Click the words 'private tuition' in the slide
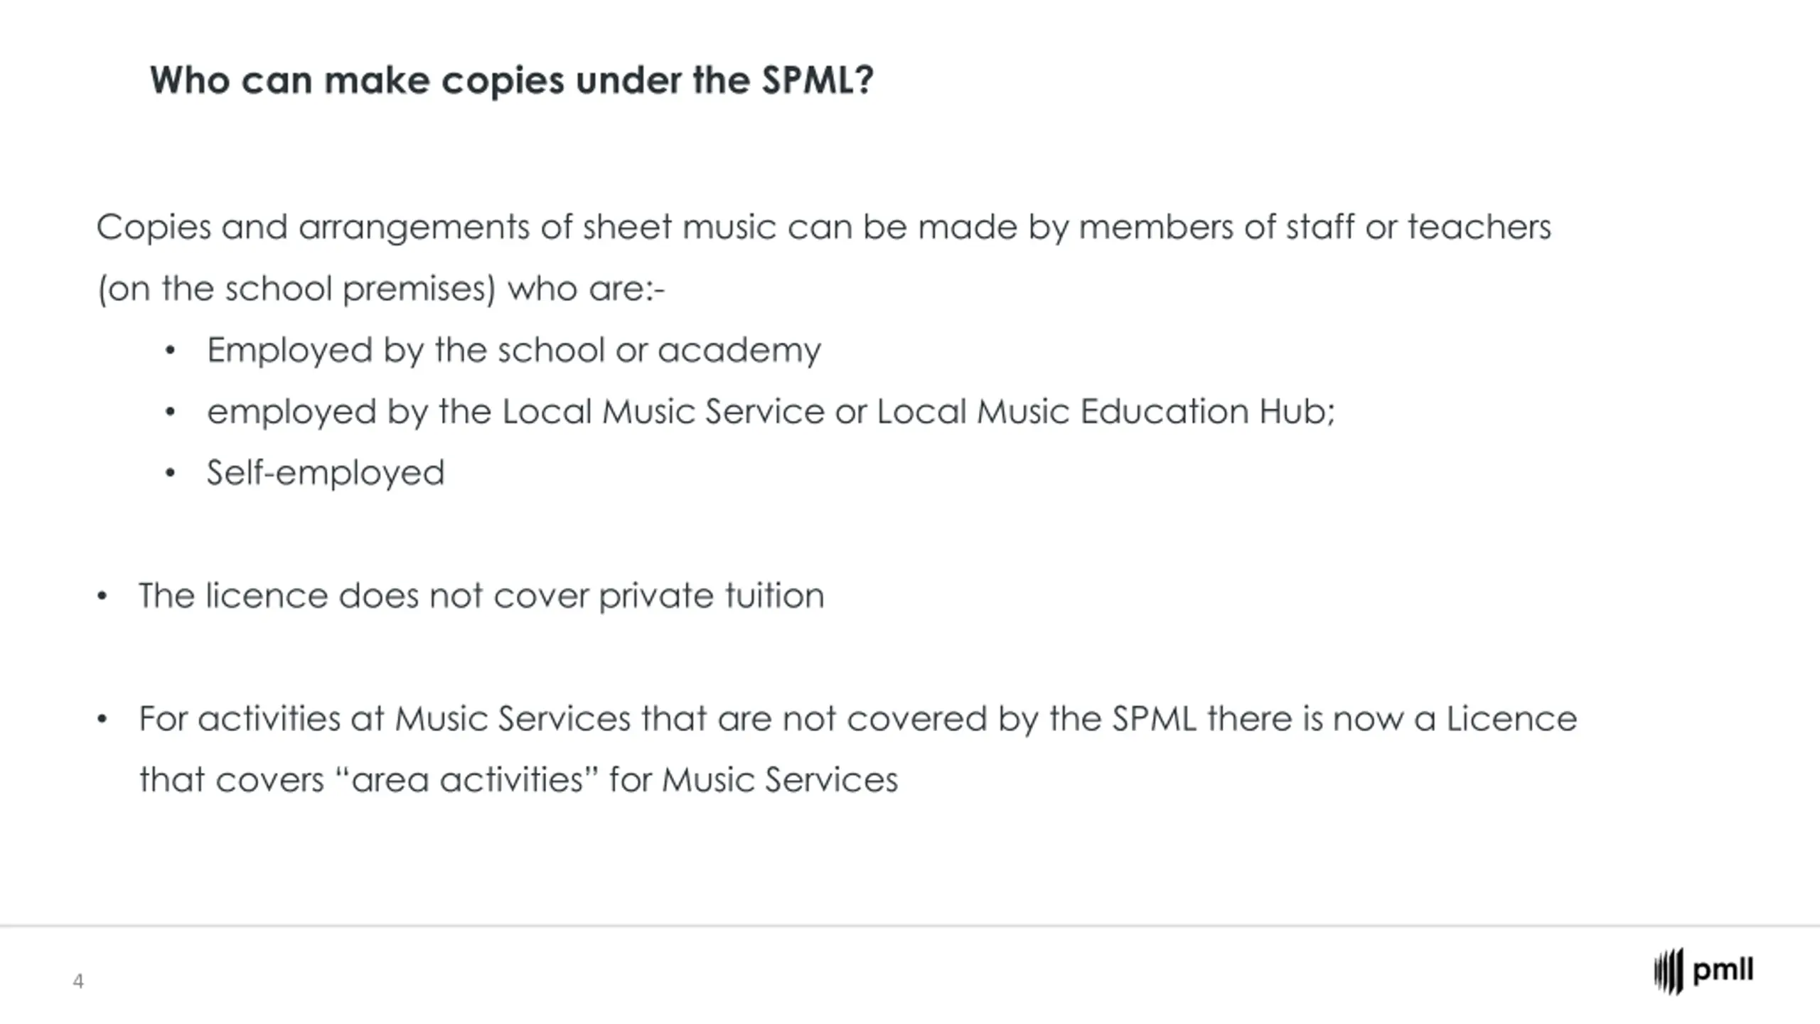1820x1024 pixels. [712, 596]
